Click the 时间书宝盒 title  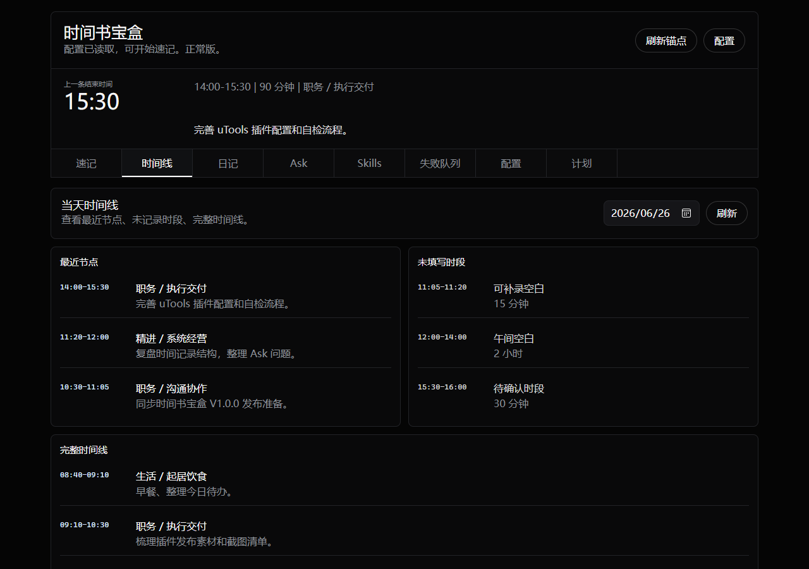point(103,32)
